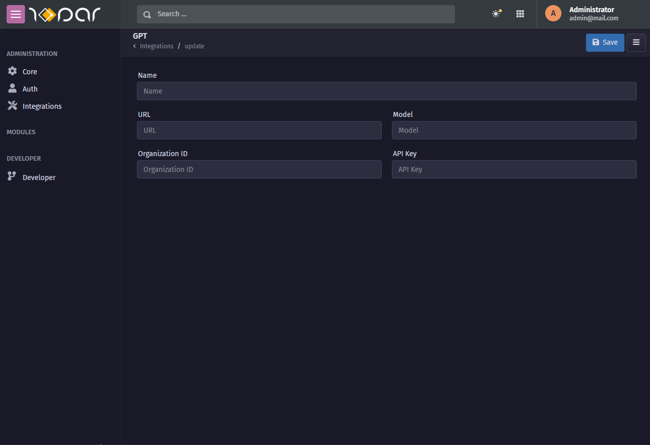Screen dimensions: 650x445
Task: Select the update breadcrumb entry
Action: tap(194, 46)
